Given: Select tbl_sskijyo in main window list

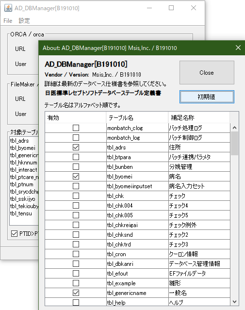Looking at the screenshot, I should pos(23,199).
